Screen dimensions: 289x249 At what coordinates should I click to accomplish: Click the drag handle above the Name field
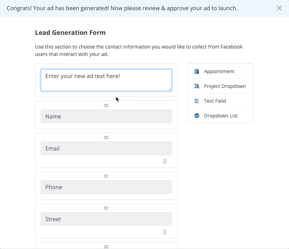pyautogui.click(x=106, y=106)
